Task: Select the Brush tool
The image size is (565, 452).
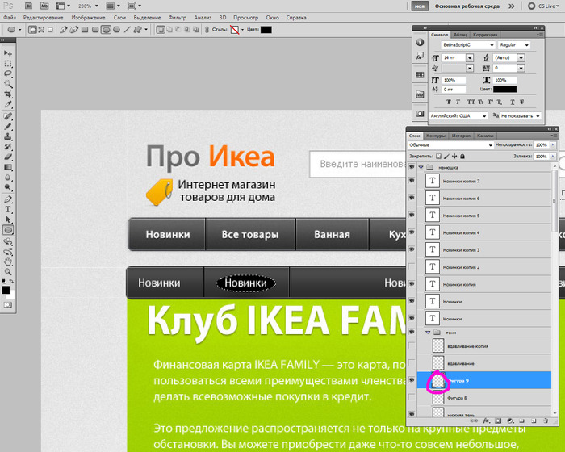Action: pyautogui.click(x=8, y=127)
